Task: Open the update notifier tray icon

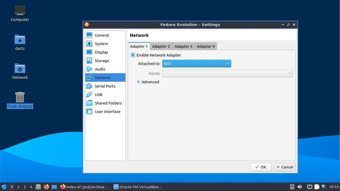Action: [324, 186]
